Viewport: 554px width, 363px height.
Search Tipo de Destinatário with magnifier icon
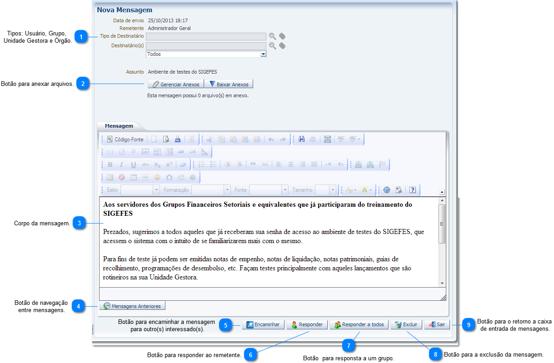[x=272, y=36]
